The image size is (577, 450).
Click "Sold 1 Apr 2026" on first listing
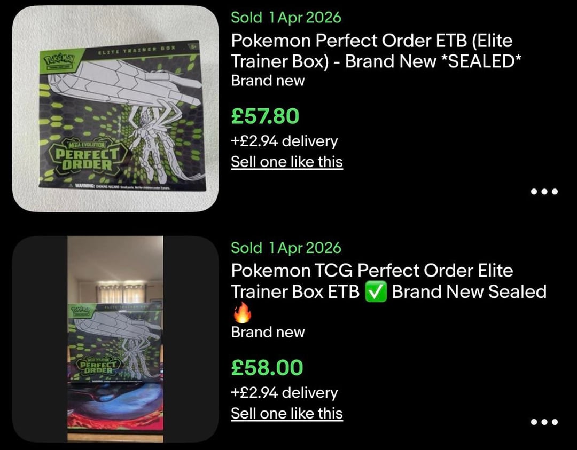(x=286, y=17)
